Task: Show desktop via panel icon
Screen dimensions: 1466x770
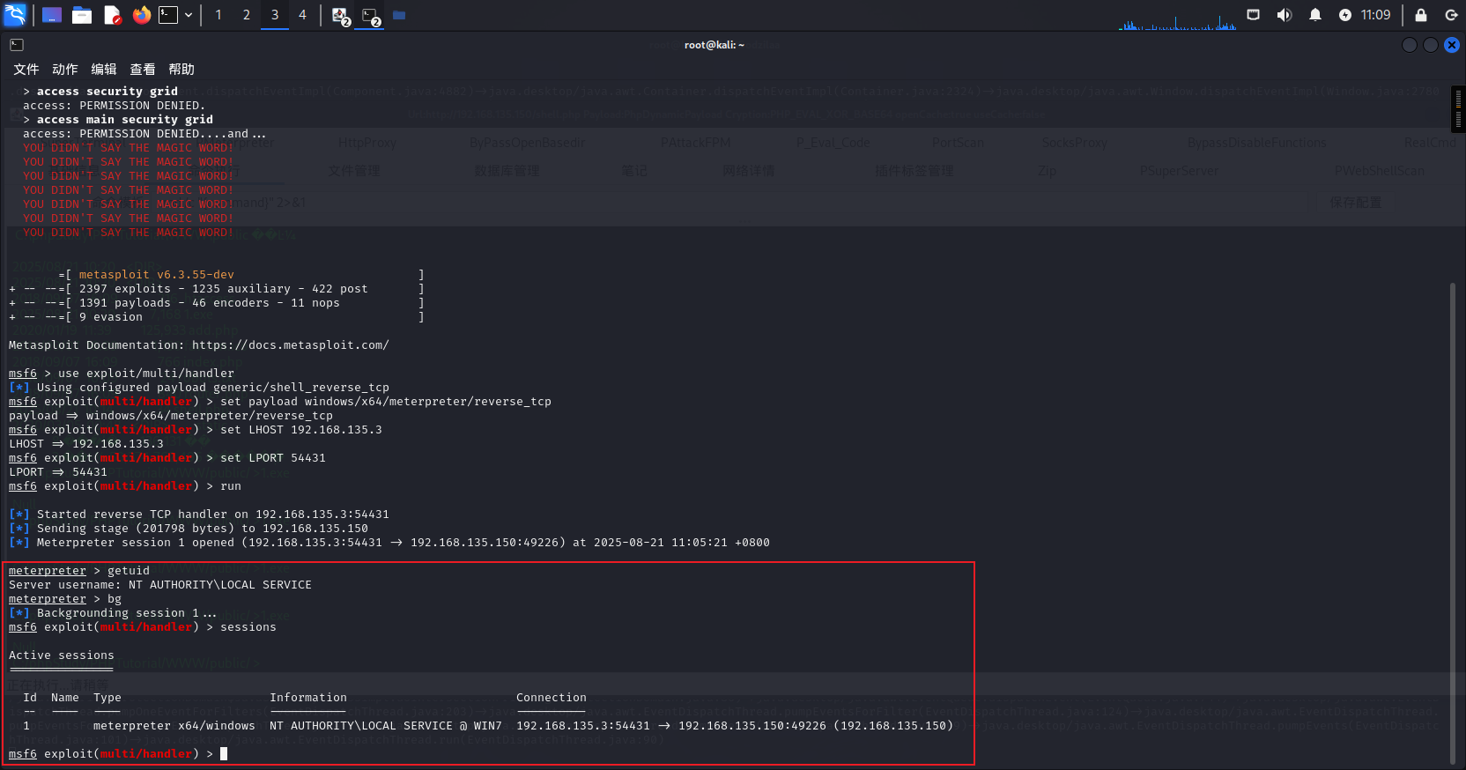Action: (x=52, y=15)
